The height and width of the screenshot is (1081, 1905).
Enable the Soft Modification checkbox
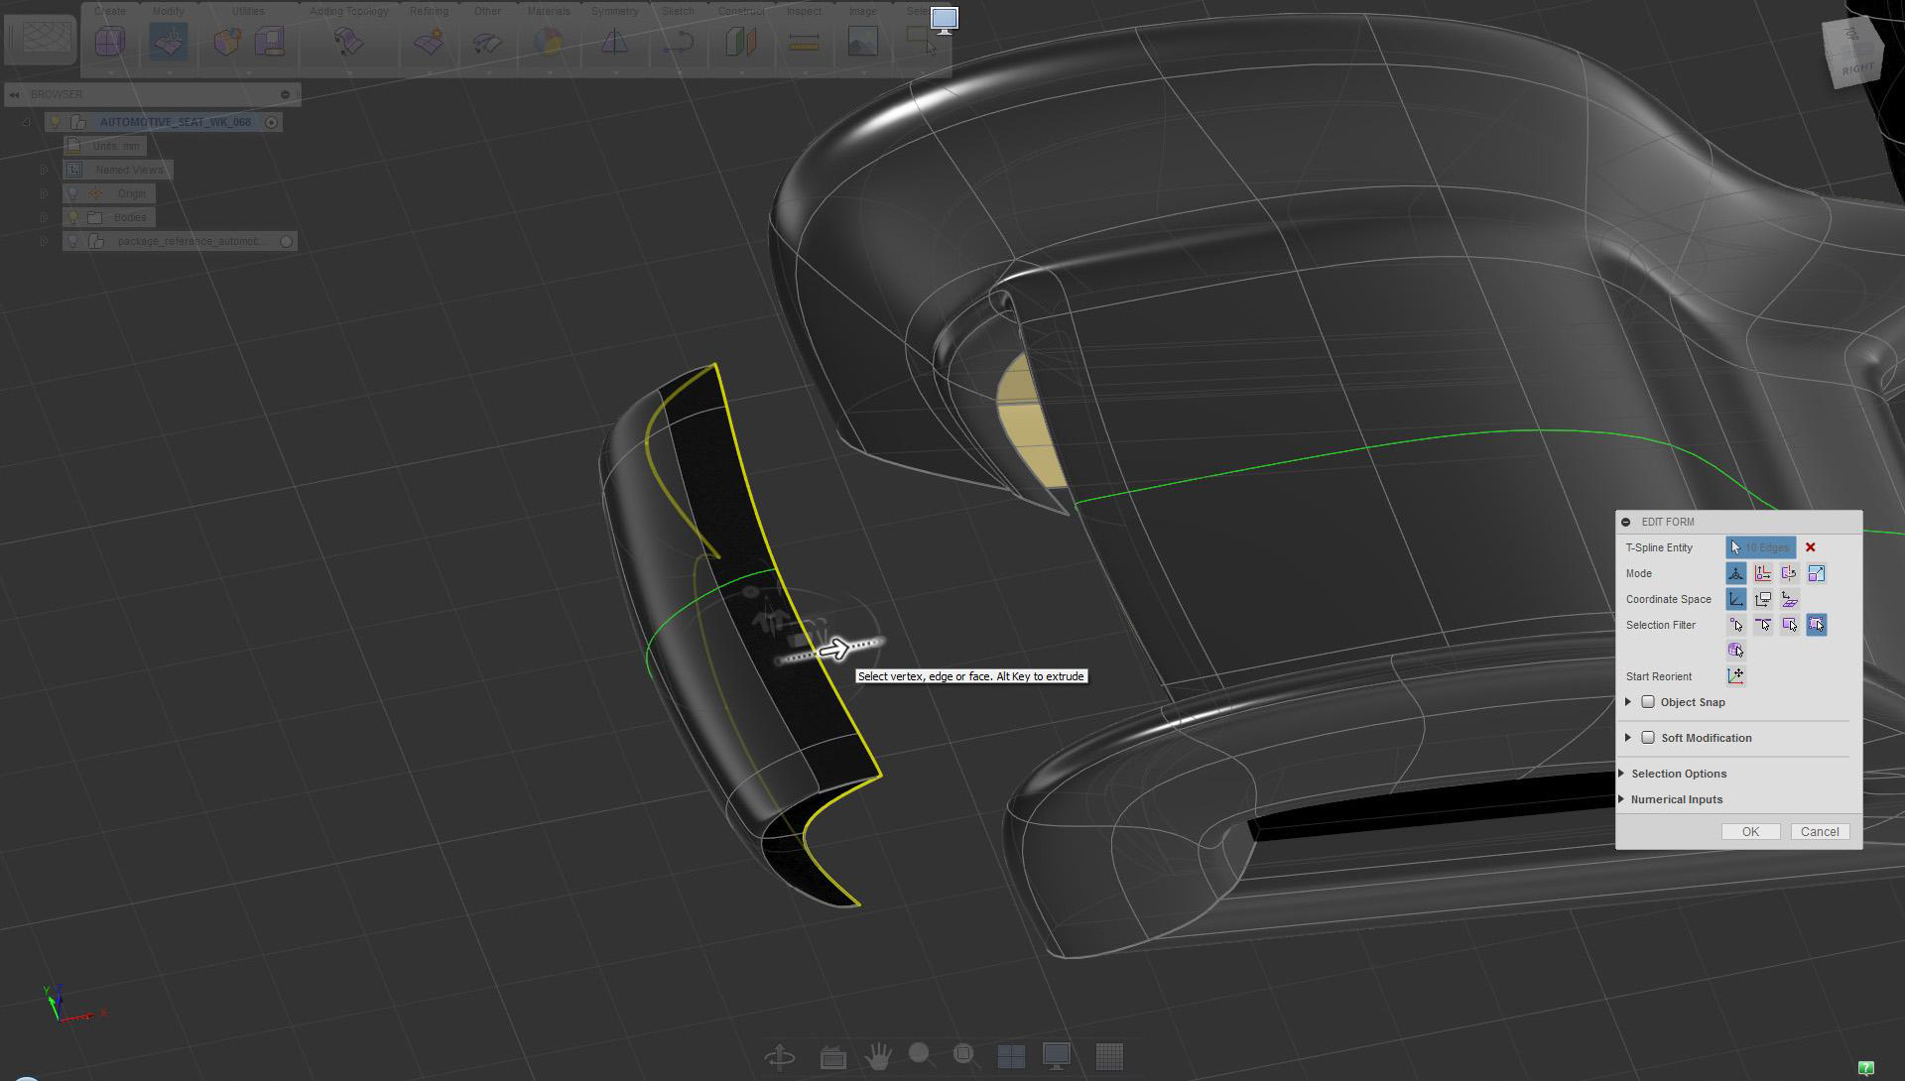tap(1648, 738)
